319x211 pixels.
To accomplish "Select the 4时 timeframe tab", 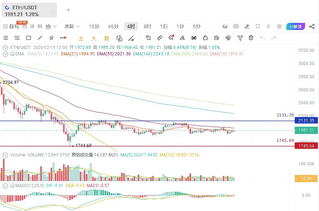I will click(131, 26).
